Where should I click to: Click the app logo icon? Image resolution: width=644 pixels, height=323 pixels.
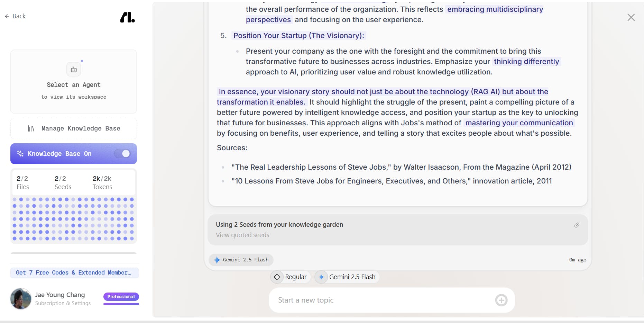(x=127, y=17)
